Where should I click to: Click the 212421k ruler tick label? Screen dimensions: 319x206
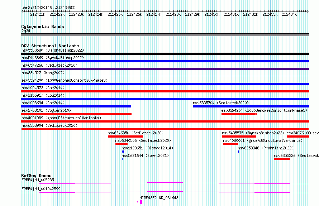point(38,14)
